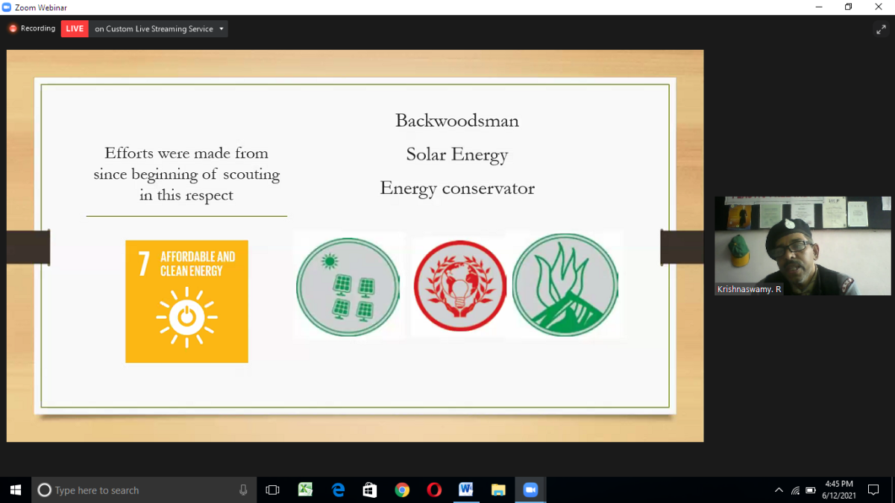
Task: Click the red LIVE badge
Action: (75, 29)
